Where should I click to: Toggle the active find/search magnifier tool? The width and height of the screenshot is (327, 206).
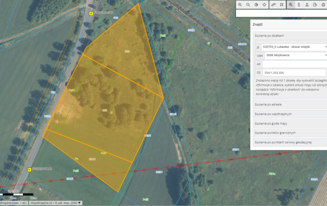tap(291, 5)
